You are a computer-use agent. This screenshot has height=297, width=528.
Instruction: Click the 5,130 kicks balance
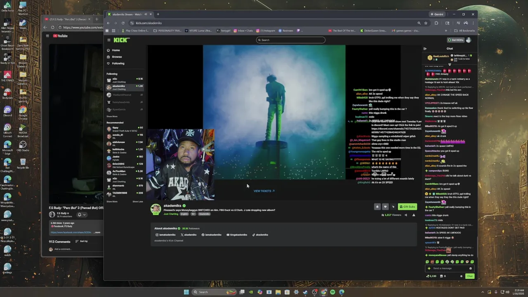tap(431, 276)
